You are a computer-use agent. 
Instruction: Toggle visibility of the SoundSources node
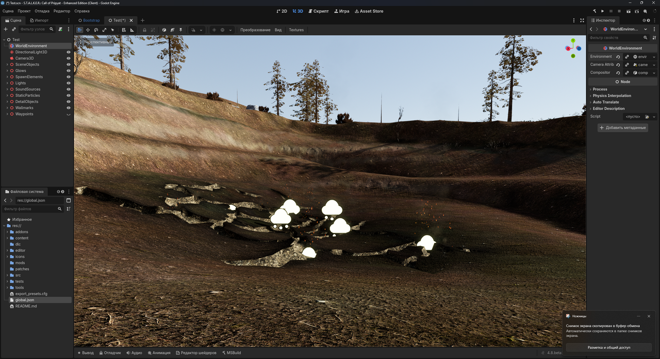[x=69, y=89]
